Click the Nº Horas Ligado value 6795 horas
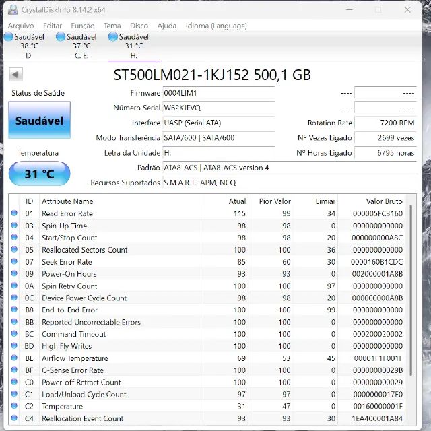Screen dimensions: 431x431 tap(385, 153)
